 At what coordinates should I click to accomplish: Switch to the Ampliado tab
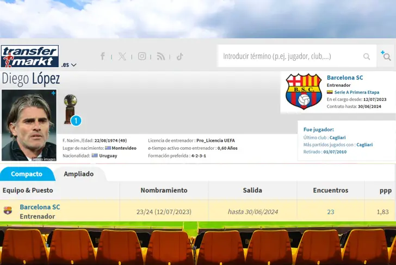click(78, 174)
